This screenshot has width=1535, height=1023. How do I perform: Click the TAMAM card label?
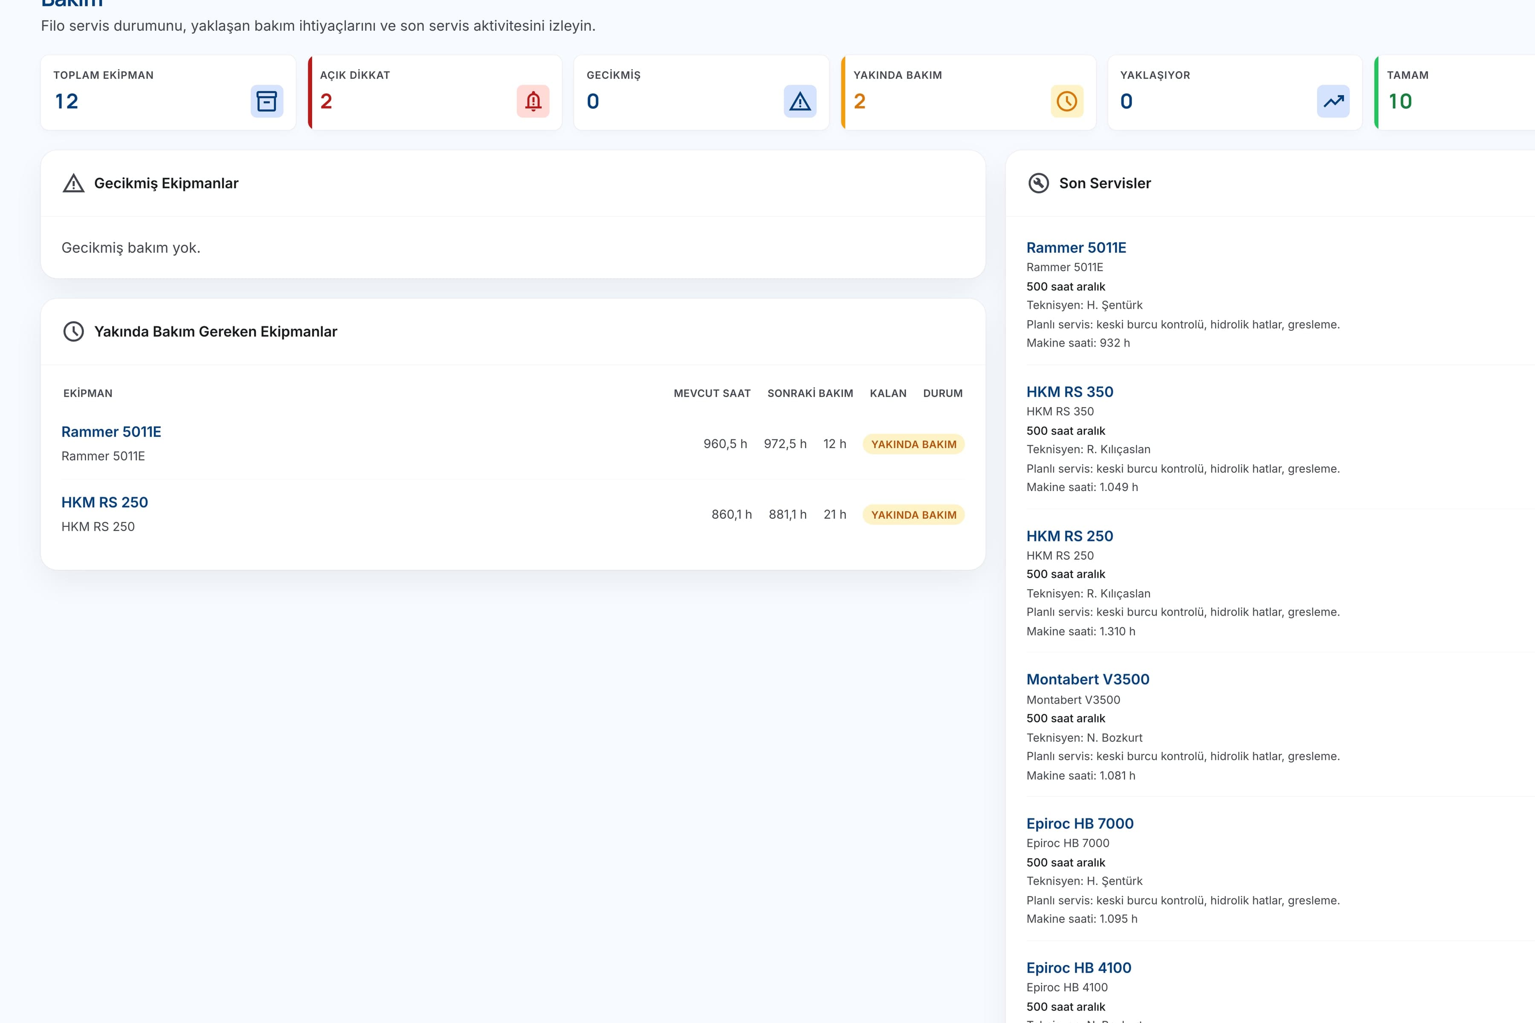coord(1408,75)
